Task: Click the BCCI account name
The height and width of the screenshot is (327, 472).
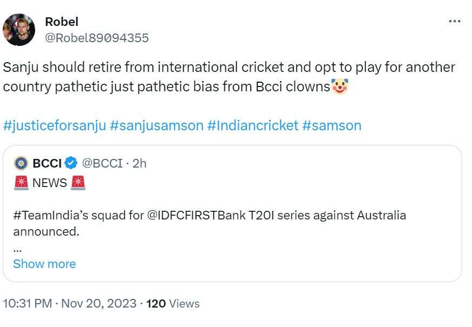Action: tap(47, 163)
